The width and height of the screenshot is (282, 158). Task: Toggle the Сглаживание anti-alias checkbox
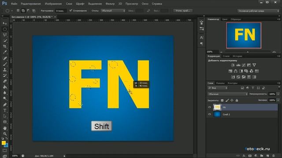70,11
